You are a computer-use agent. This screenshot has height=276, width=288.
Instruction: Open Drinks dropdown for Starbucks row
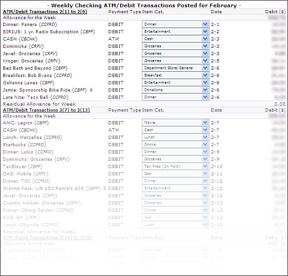175,144
